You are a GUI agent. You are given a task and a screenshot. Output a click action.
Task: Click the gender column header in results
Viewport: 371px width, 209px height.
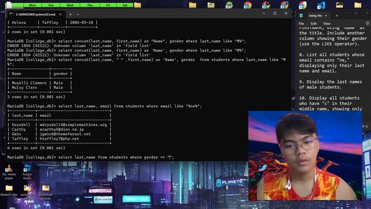tap(60, 74)
